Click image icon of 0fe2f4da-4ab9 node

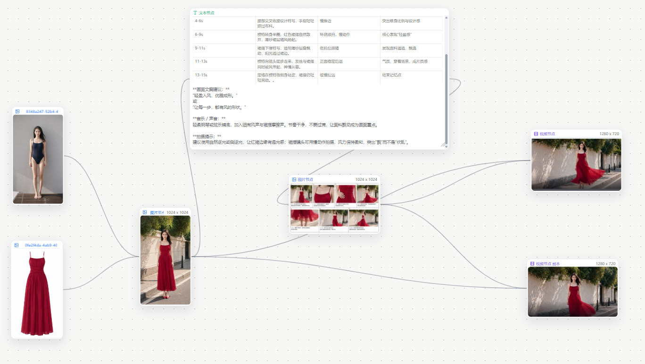click(17, 245)
